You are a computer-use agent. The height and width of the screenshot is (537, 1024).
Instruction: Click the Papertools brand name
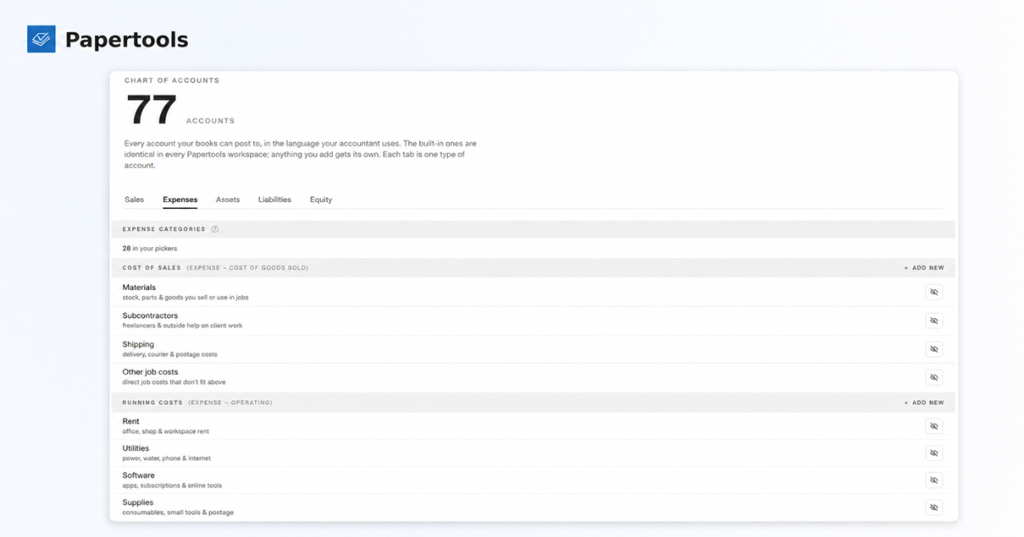(126, 40)
